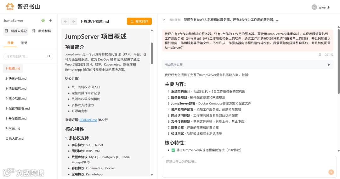Click chat pane scroll down arrow
This screenshot has height=179, width=340.
338,151
